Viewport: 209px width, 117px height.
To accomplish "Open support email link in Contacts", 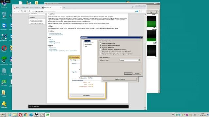I will pyautogui.click(x=37, y=23).
